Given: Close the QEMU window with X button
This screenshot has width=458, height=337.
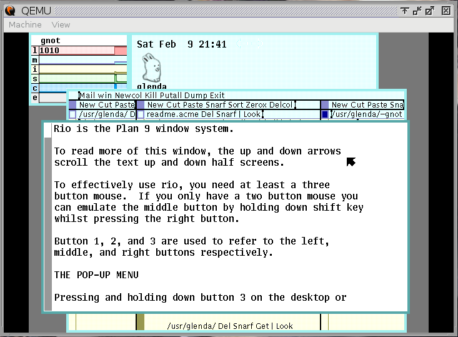Looking at the screenshot, I should tap(446, 11).
